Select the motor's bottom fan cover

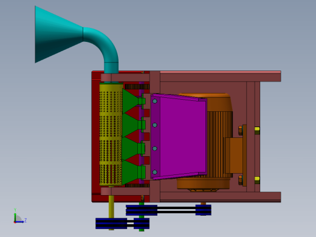pyautogui.click(x=203, y=184)
